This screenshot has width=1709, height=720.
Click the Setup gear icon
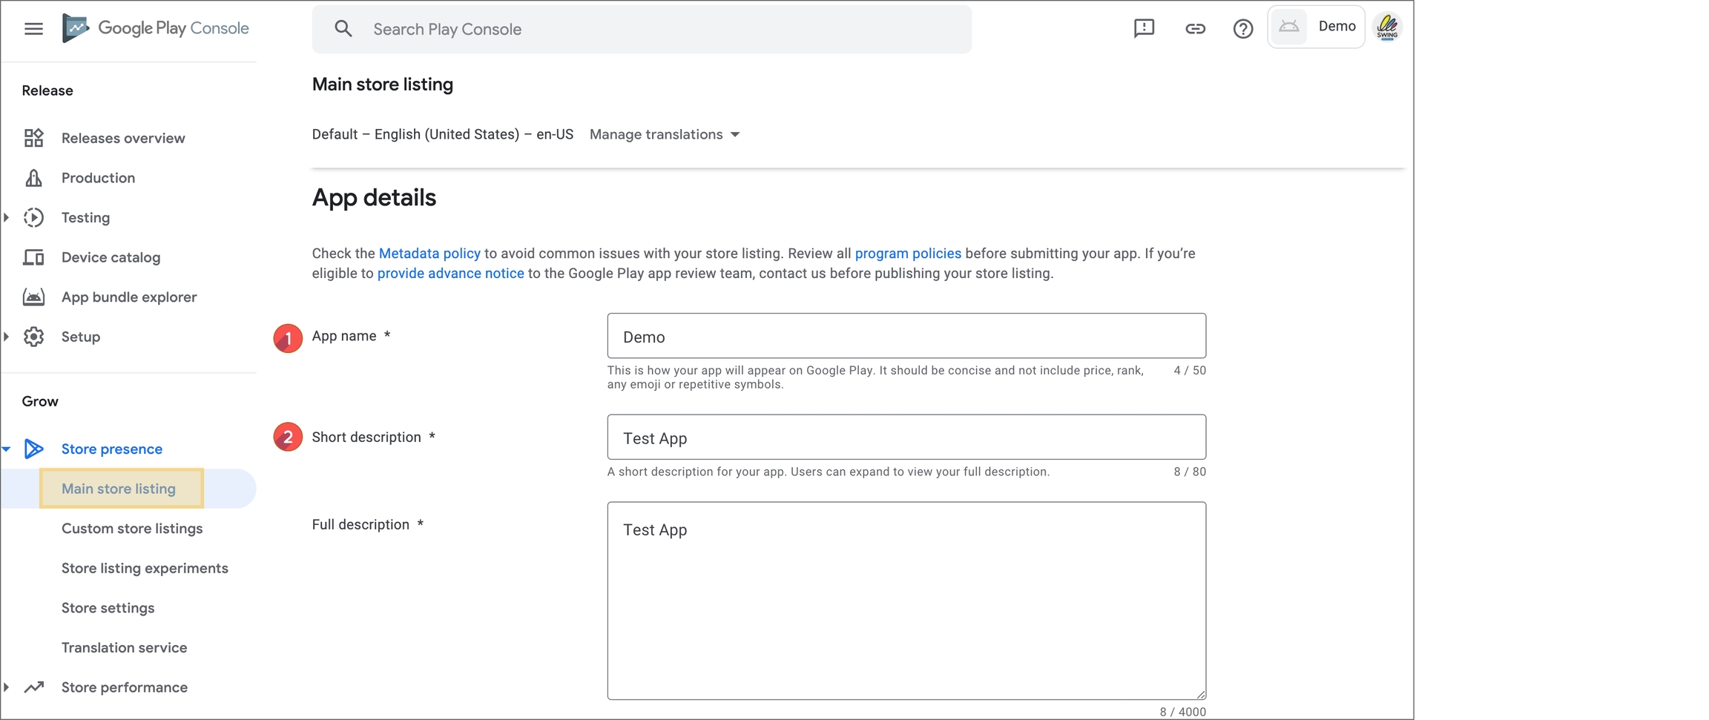[x=33, y=337]
